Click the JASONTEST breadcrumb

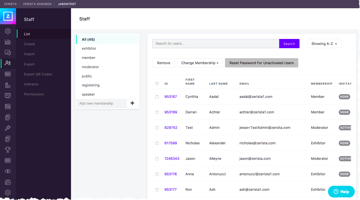67,4
